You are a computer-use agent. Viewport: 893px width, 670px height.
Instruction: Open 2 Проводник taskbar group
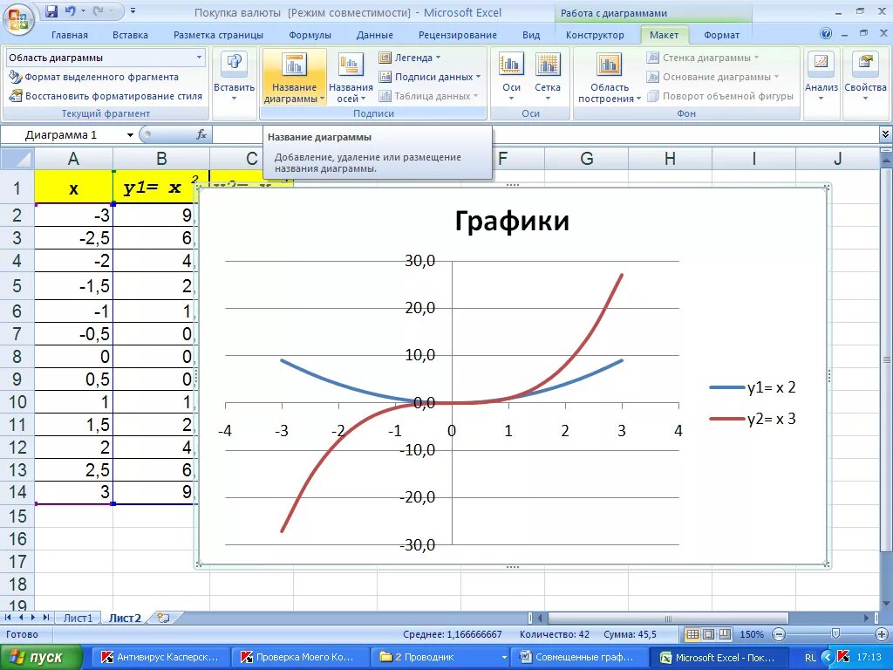pyautogui.click(x=440, y=658)
